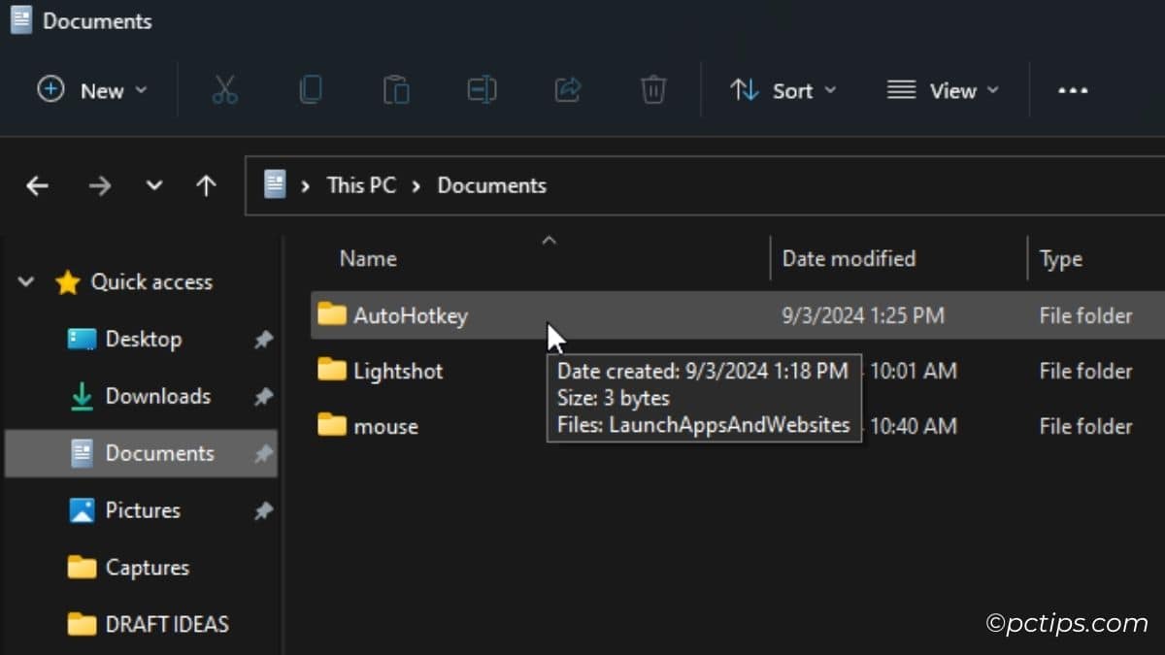This screenshot has height=655, width=1165.
Task: Open the recent locations chevron
Action: click(x=153, y=185)
